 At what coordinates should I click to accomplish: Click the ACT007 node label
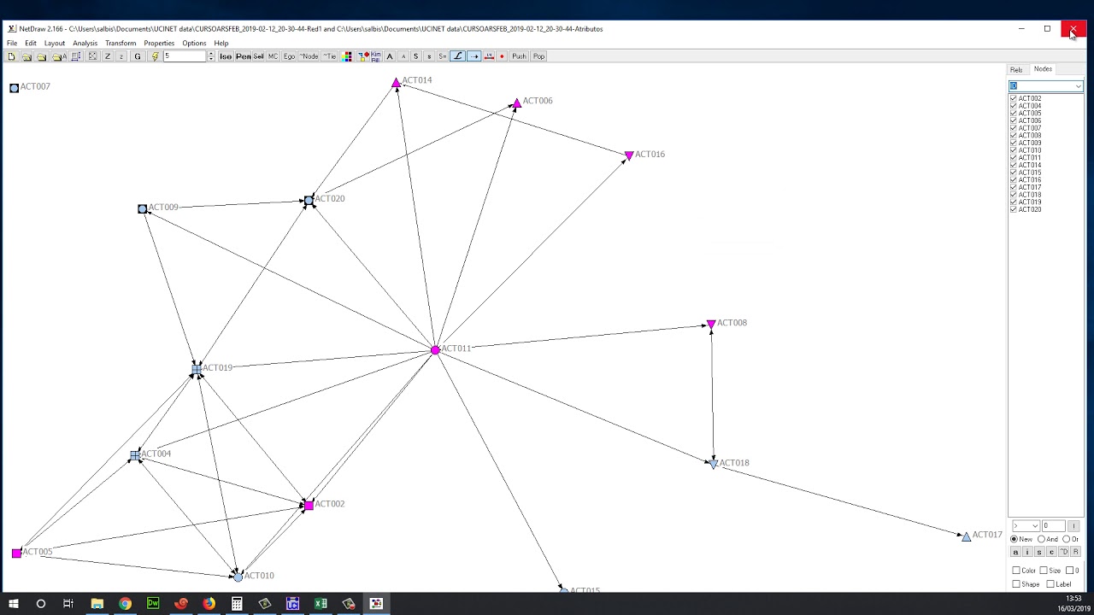tap(35, 86)
